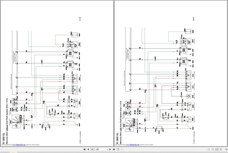Image resolution: width=228 pixels, height=153 pixels.
Task: Switch to single page layout
Action: pos(209,149)
